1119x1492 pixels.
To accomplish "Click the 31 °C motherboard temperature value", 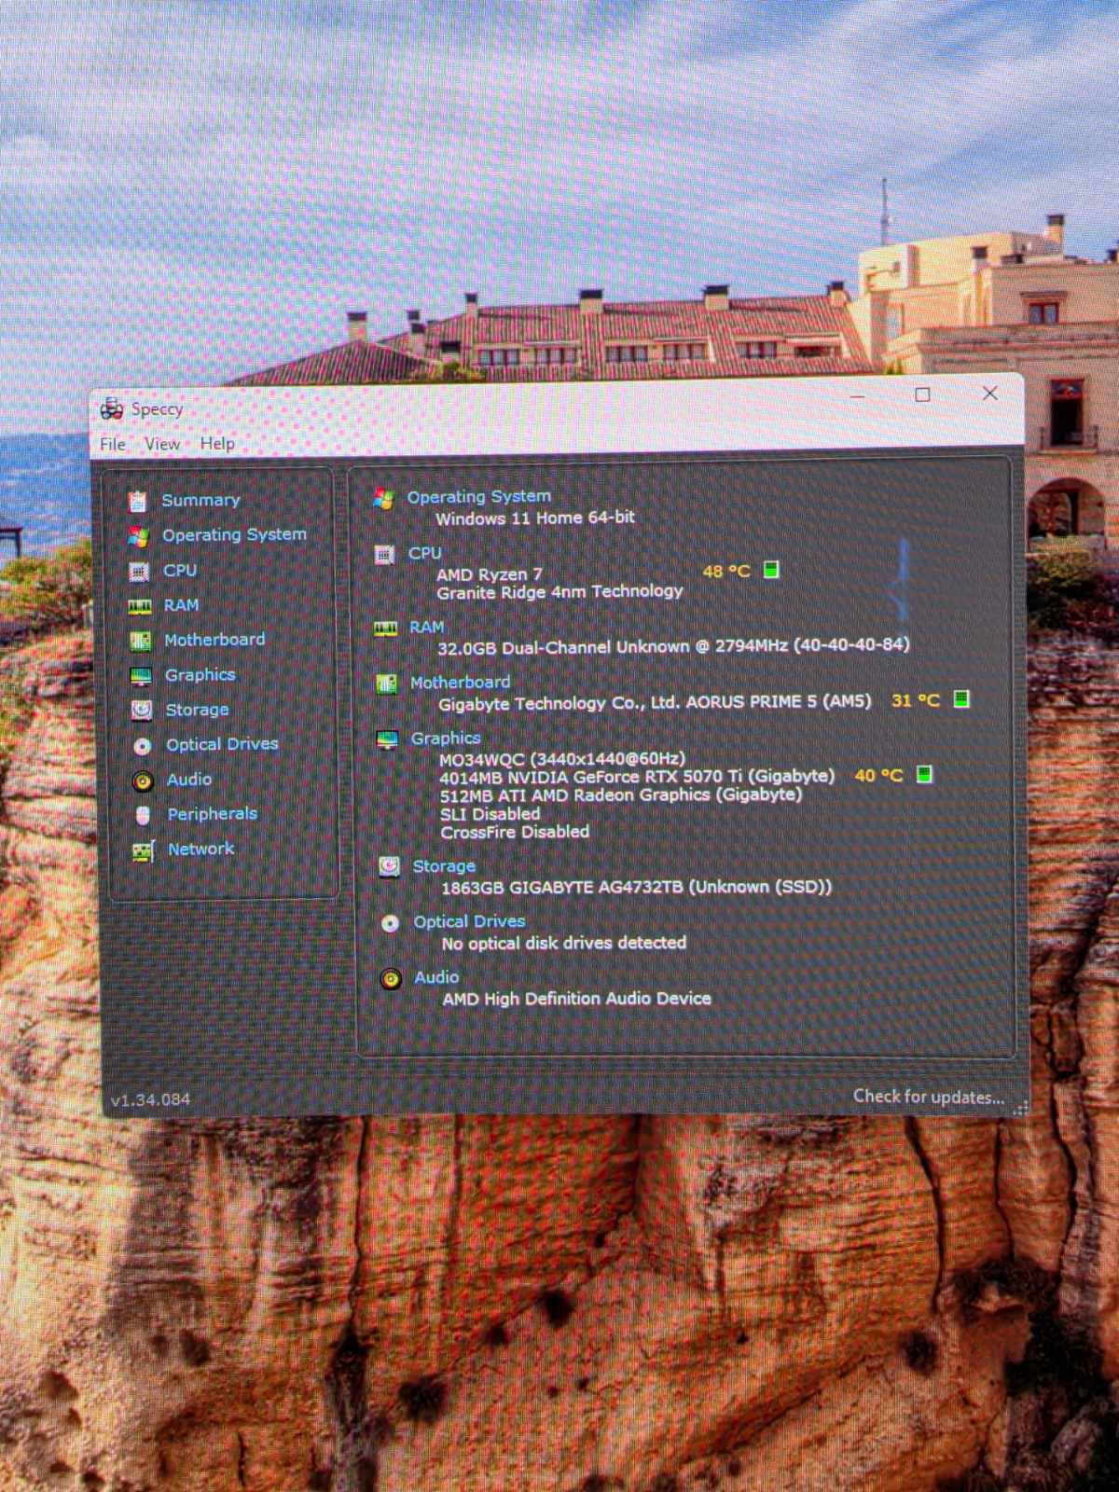I will coord(915,700).
